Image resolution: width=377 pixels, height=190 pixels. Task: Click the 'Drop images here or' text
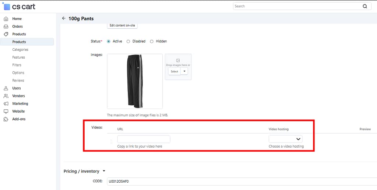tap(178, 65)
